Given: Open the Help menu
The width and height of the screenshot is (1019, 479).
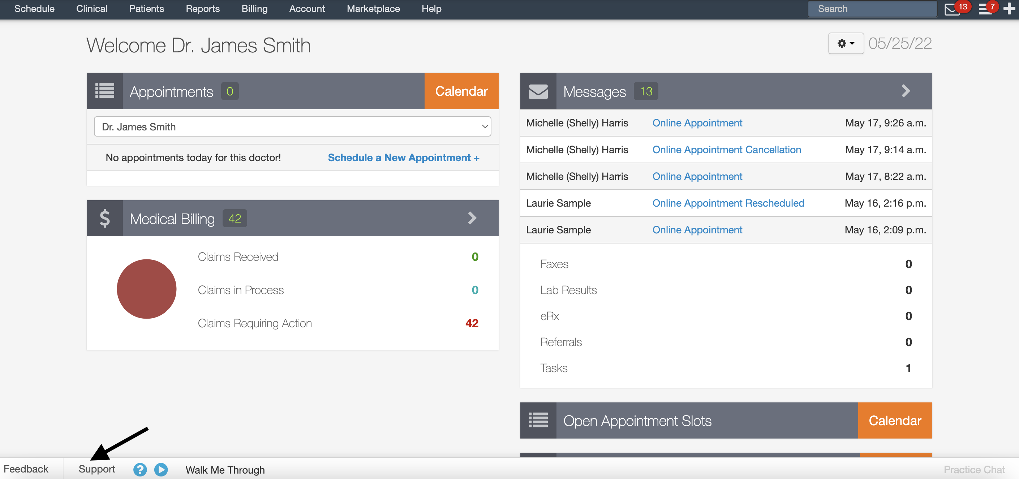Looking at the screenshot, I should (431, 9).
